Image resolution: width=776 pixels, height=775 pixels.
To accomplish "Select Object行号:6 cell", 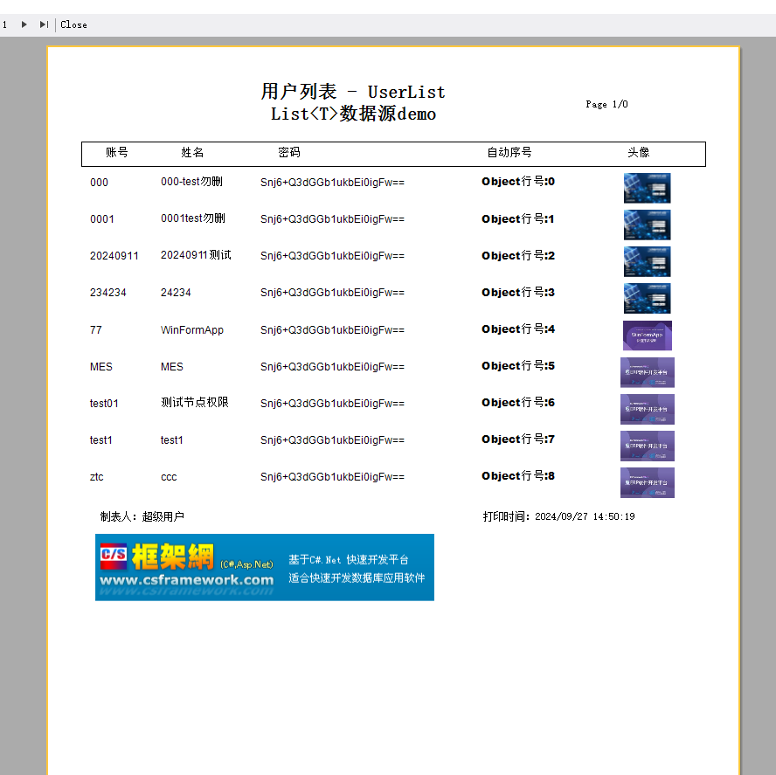I will tap(518, 402).
